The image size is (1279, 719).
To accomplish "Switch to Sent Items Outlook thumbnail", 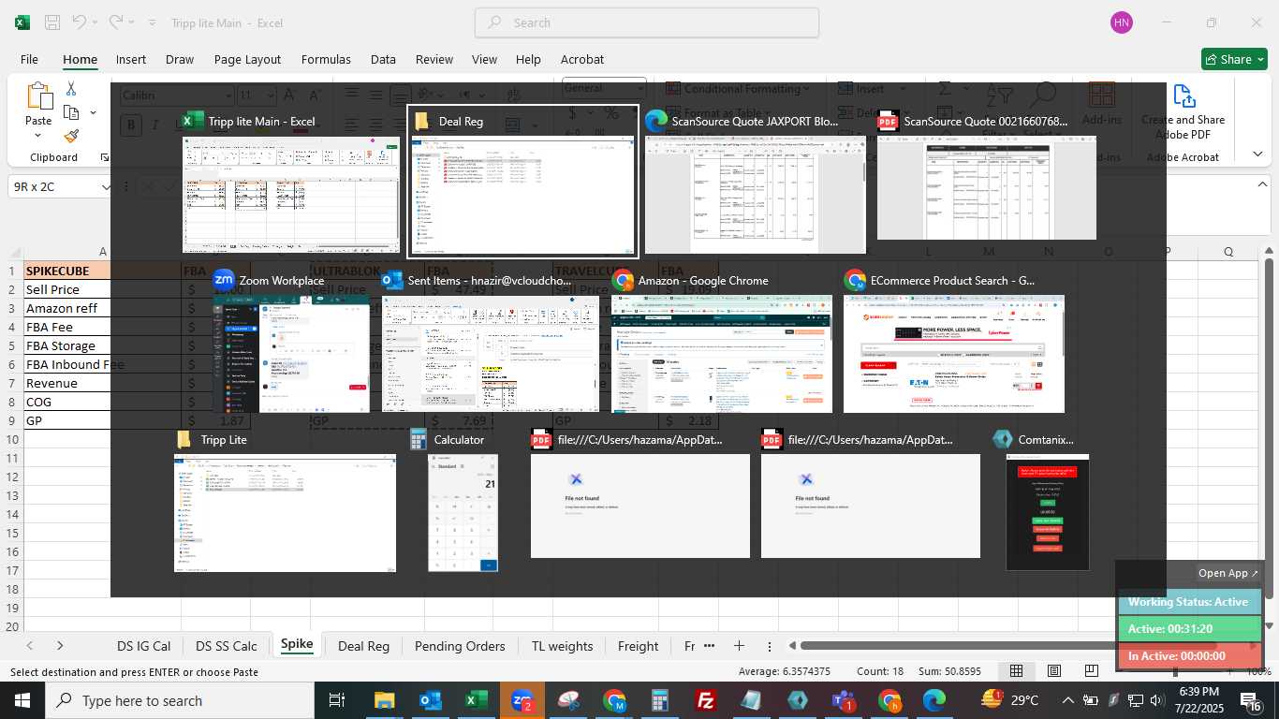I will pyautogui.click(x=490, y=354).
